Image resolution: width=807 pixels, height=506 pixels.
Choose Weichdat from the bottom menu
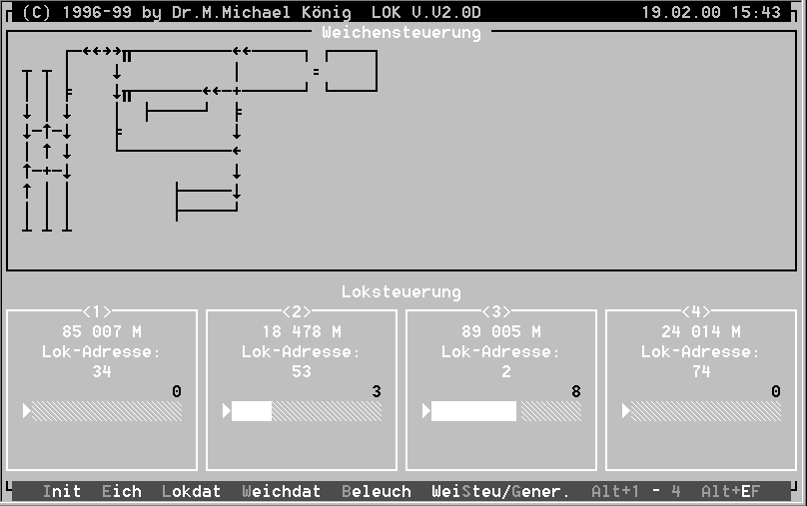pos(282,492)
